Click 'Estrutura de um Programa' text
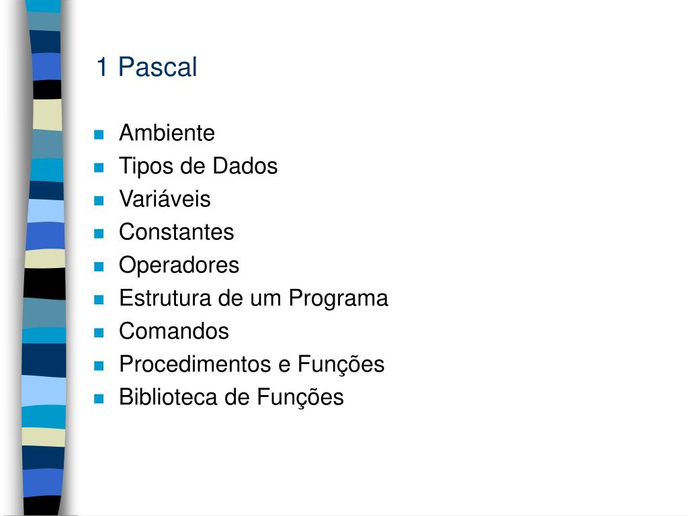Screen dimensions: 688x516 [253, 298]
